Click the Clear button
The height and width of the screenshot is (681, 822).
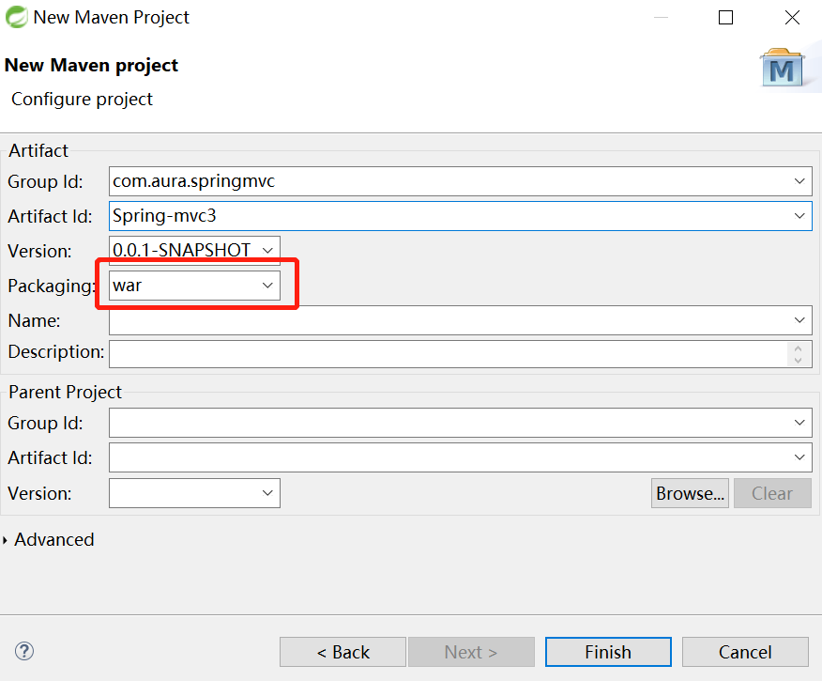(x=772, y=493)
